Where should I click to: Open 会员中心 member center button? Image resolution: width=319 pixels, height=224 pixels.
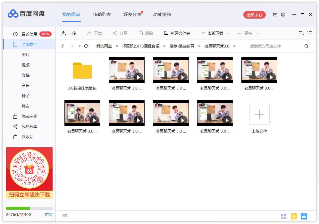(x=255, y=15)
